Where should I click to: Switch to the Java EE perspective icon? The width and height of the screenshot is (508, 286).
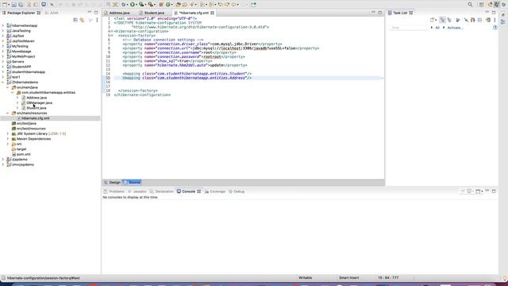490,5
